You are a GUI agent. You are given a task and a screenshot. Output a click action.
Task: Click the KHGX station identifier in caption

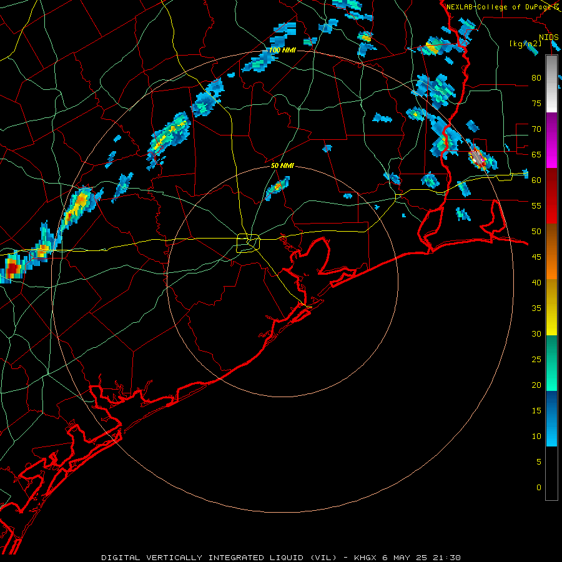click(367, 558)
